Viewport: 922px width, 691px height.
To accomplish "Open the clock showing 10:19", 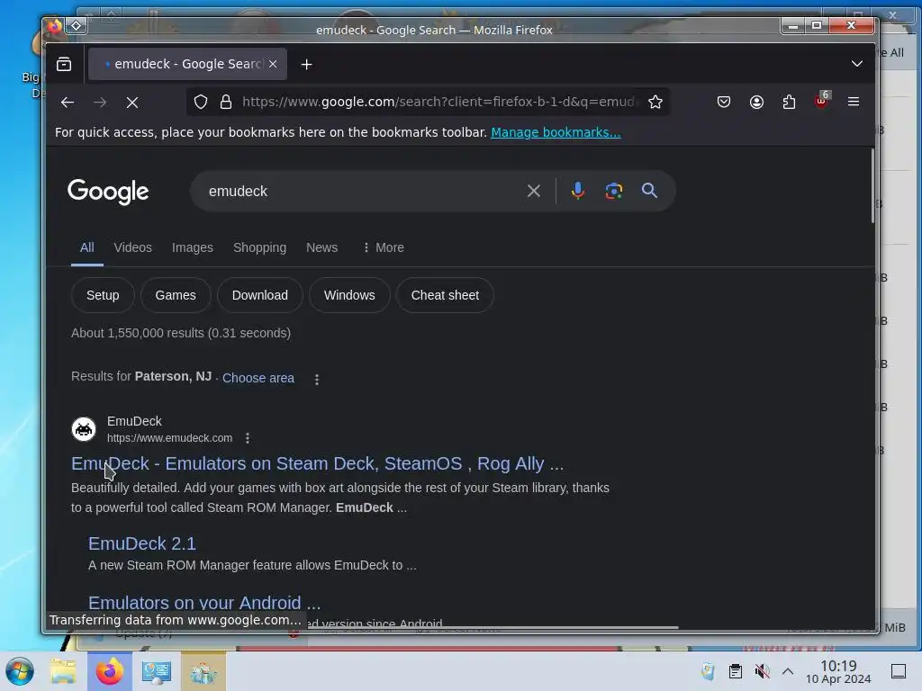I will tap(838, 671).
